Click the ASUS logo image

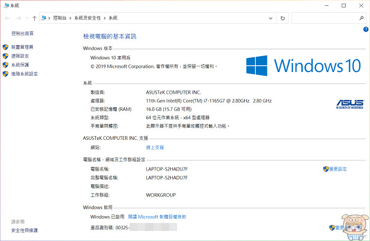(x=350, y=104)
